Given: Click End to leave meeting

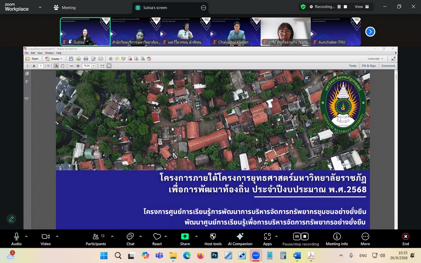Looking at the screenshot, I should point(406,239).
